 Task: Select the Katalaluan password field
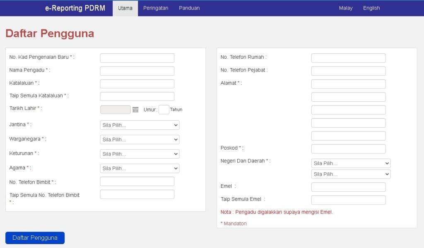coord(137,84)
